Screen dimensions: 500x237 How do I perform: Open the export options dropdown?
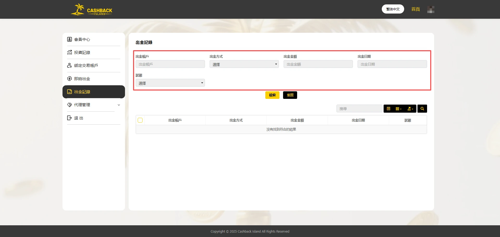click(x=410, y=108)
